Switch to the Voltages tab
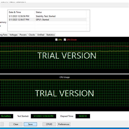Viewport: 129px width, 129px height. point(13,35)
